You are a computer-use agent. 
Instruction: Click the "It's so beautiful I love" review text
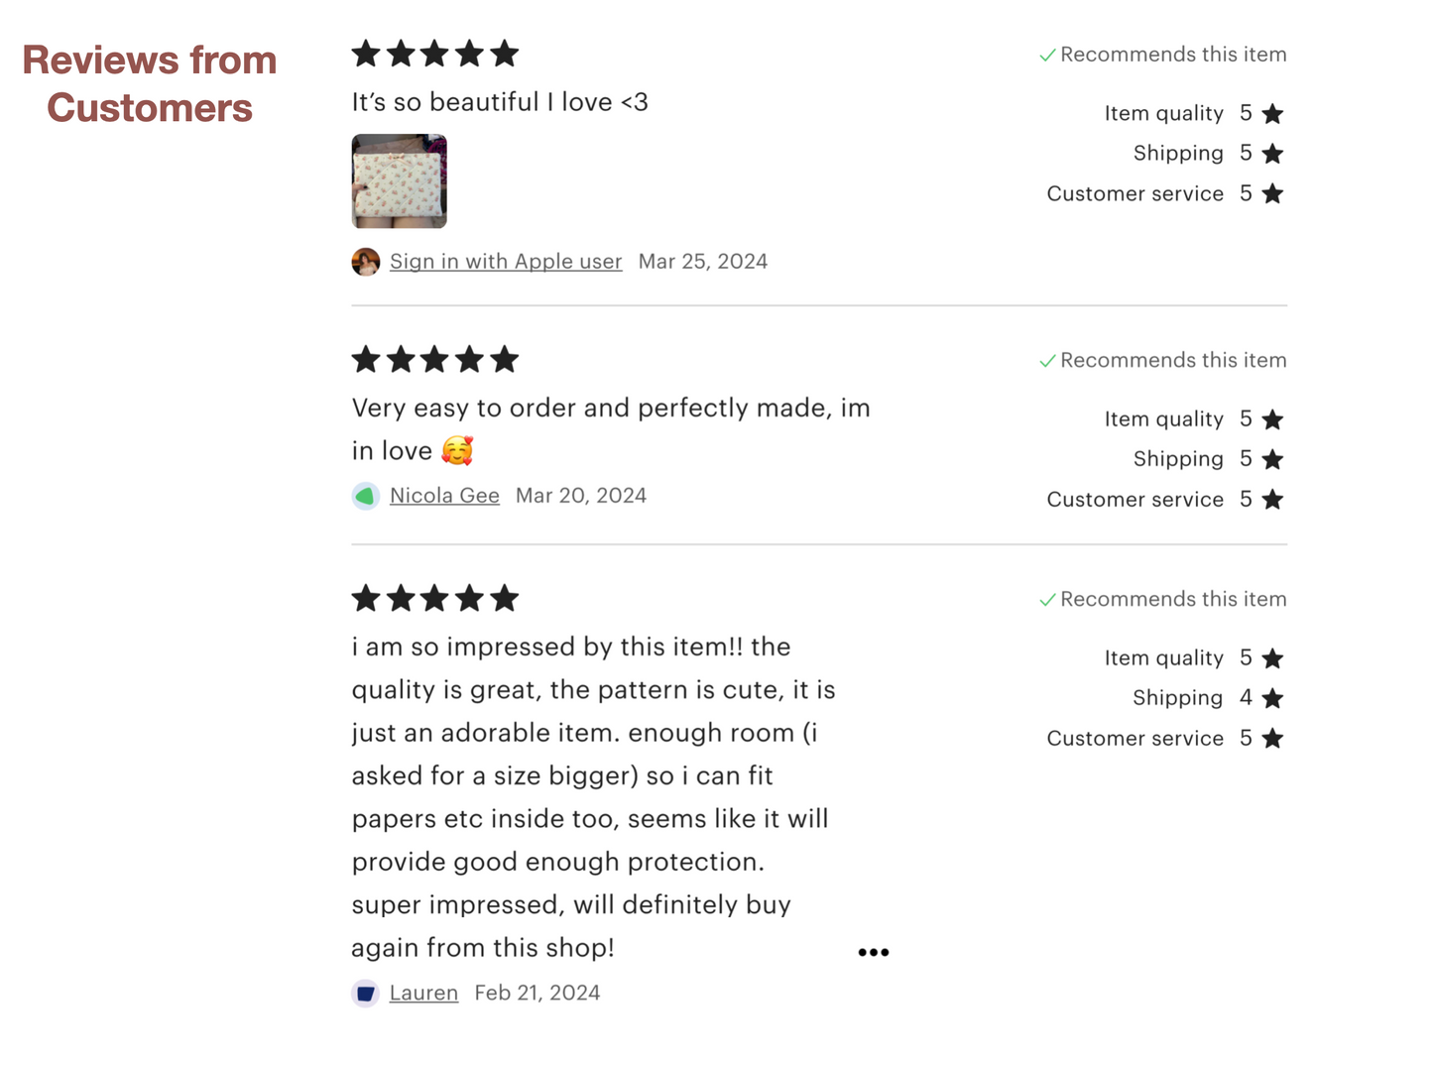point(499,102)
